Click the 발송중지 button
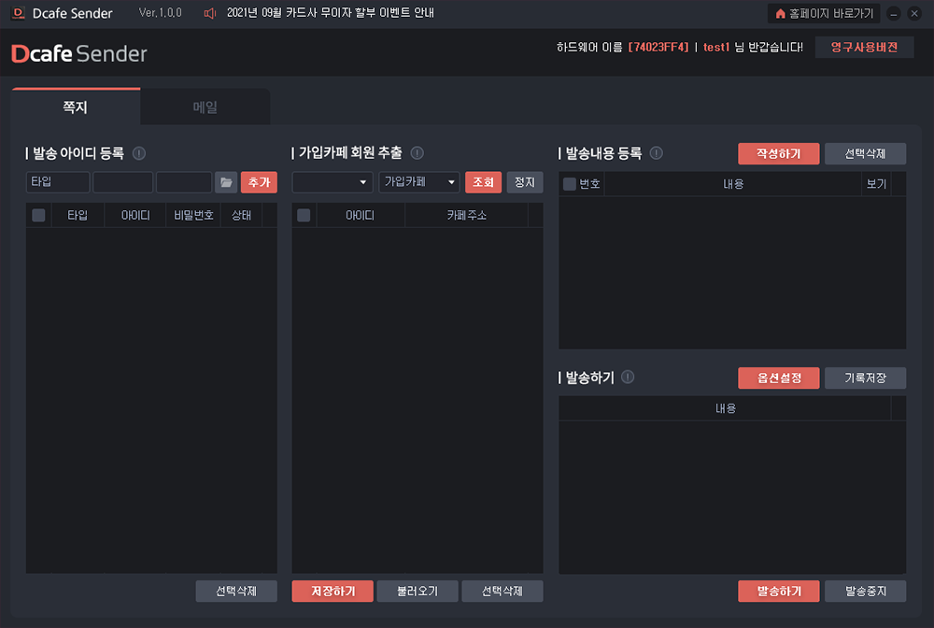Image resolution: width=934 pixels, height=628 pixels. point(866,591)
